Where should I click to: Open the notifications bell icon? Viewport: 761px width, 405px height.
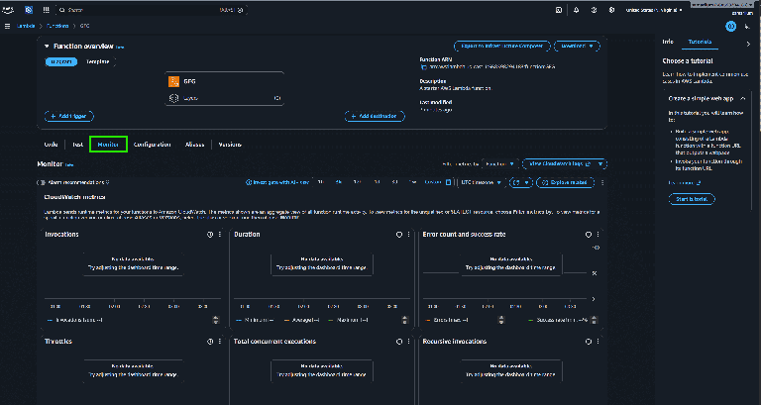[576, 10]
